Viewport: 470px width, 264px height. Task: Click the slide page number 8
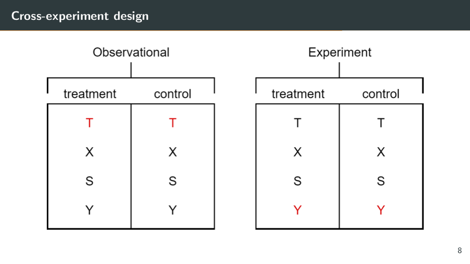coord(460,251)
